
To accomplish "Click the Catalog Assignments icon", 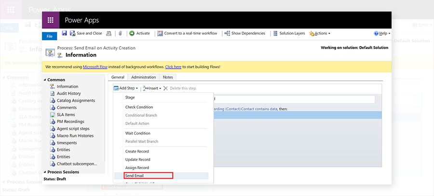I will [x=52, y=100].
